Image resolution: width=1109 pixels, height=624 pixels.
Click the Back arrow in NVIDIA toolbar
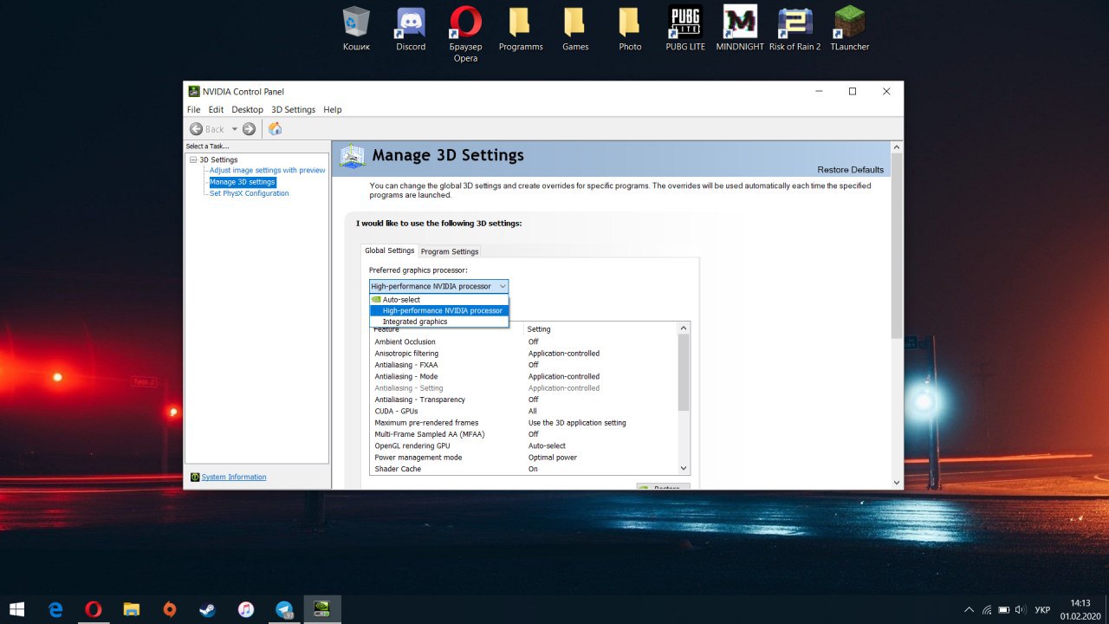[197, 129]
